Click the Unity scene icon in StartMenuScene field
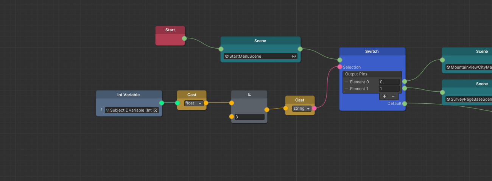 tap(227, 56)
